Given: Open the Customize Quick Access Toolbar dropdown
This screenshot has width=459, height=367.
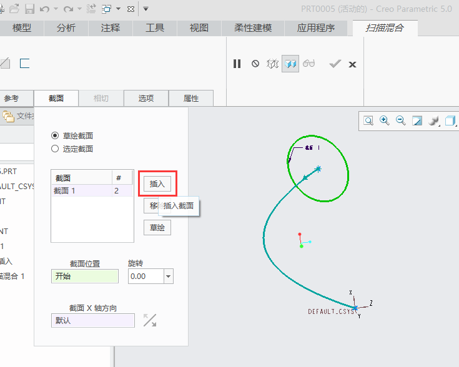Looking at the screenshot, I should point(146,9).
